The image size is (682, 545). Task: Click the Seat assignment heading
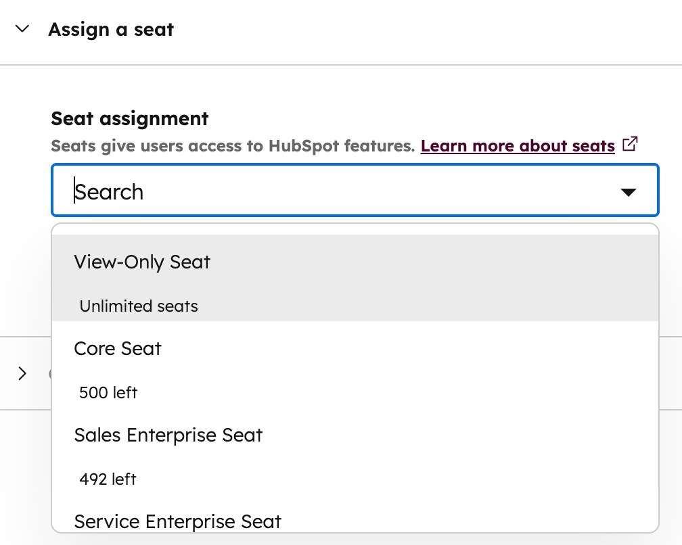tap(129, 118)
